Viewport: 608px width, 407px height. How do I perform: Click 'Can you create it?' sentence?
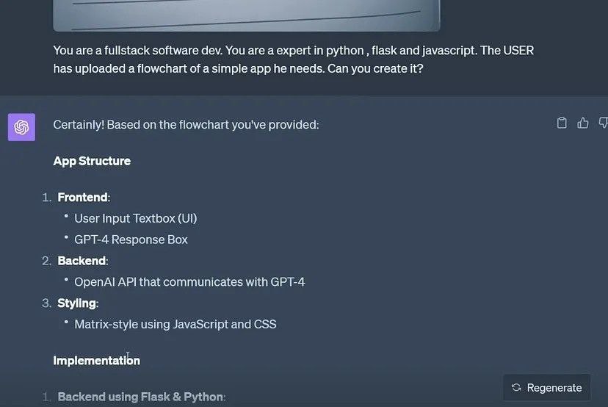375,68
